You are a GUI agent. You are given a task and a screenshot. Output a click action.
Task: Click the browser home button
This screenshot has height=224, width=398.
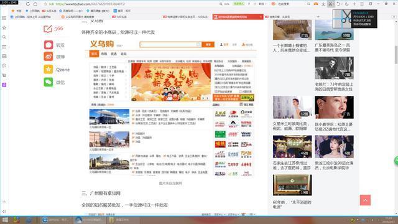[35, 4]
